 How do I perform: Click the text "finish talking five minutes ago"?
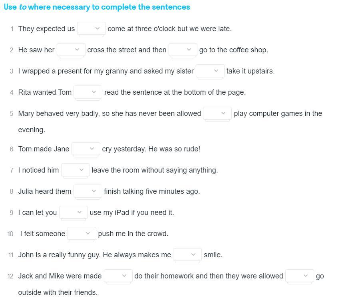[152, 191]
